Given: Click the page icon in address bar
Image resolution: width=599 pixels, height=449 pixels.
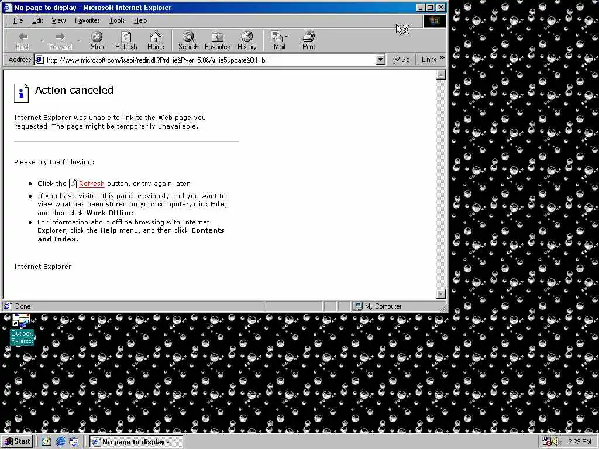Looking at the screenshot, I should click(40, 60).
